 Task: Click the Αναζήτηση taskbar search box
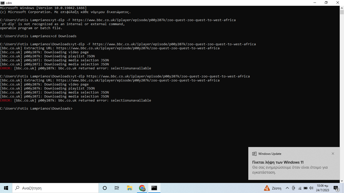tap(55, 188)
